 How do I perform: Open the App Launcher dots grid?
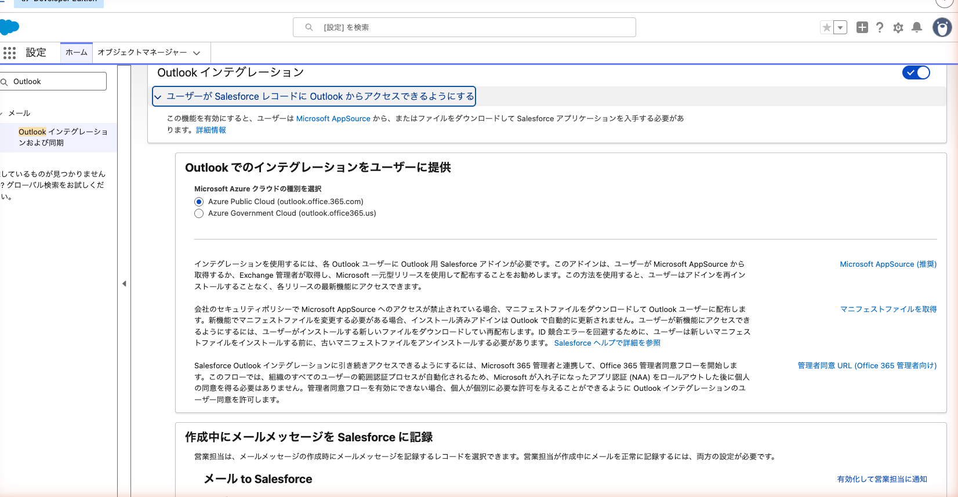[9, 53]
